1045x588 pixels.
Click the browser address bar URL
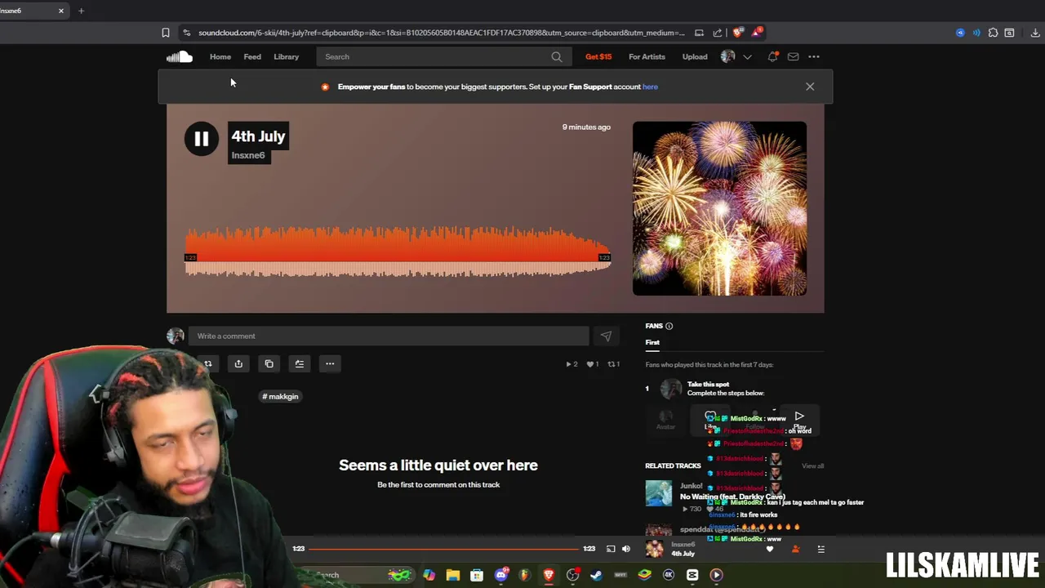coord(441,33)
